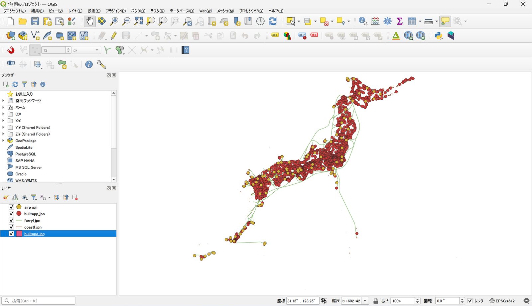Toggle the builtupa_jpn layer checkbox
The image size is (532, 306).
(x=11, y=234)
